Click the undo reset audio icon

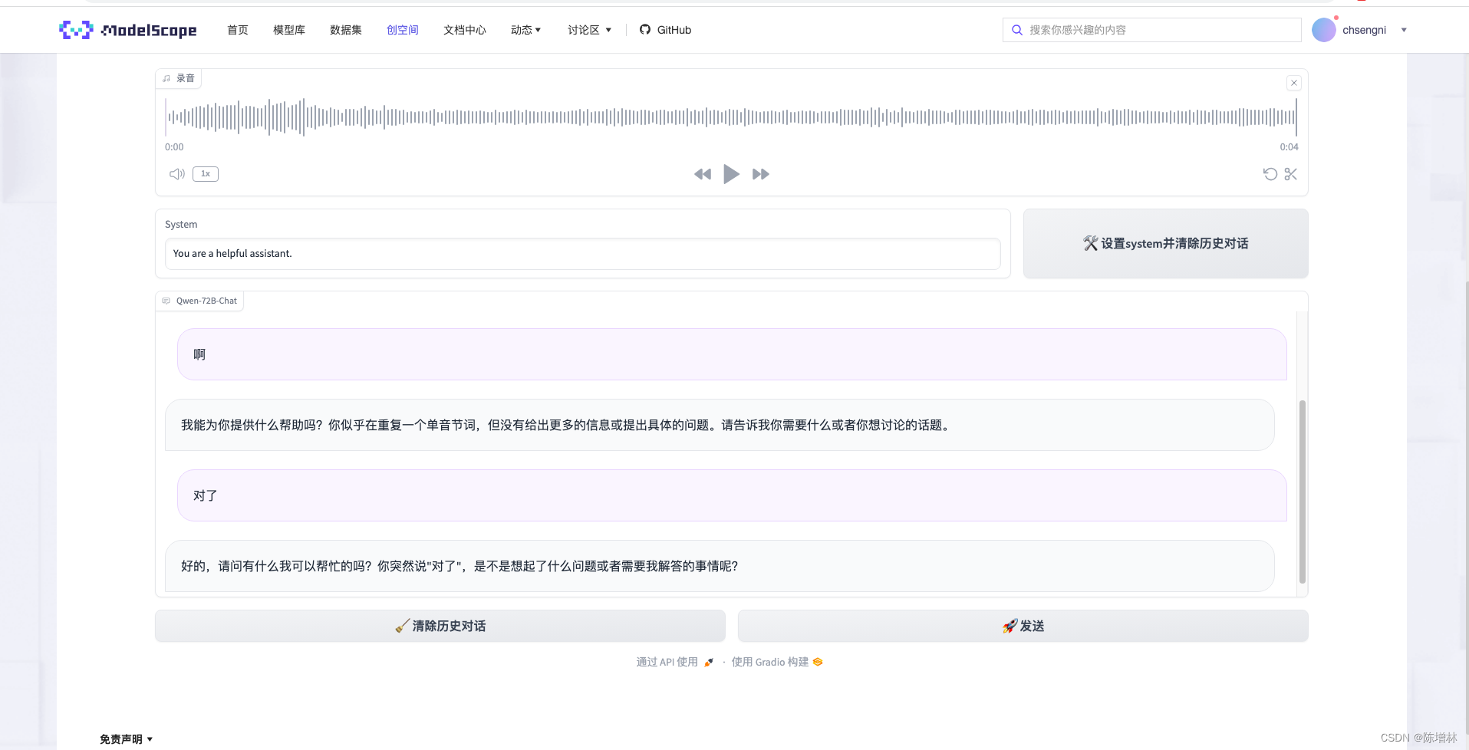[x=1270, y=174]
